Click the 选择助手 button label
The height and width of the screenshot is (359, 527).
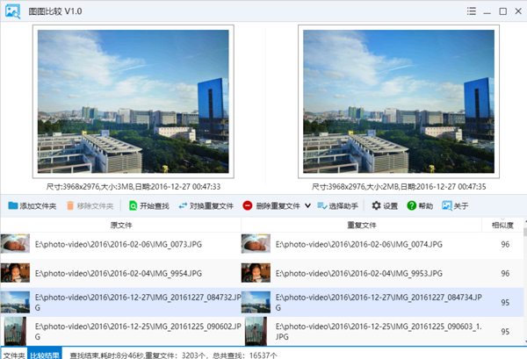[x=343, y=206]
